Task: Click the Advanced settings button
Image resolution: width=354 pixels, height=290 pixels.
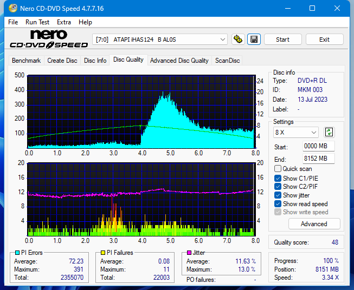Action: click(x=314, y=224)
